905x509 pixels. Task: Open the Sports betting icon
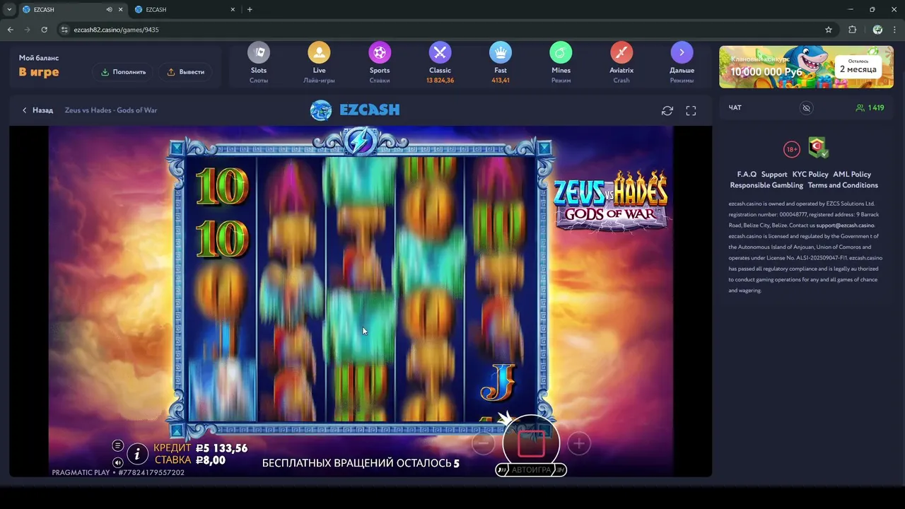point(380,53)
